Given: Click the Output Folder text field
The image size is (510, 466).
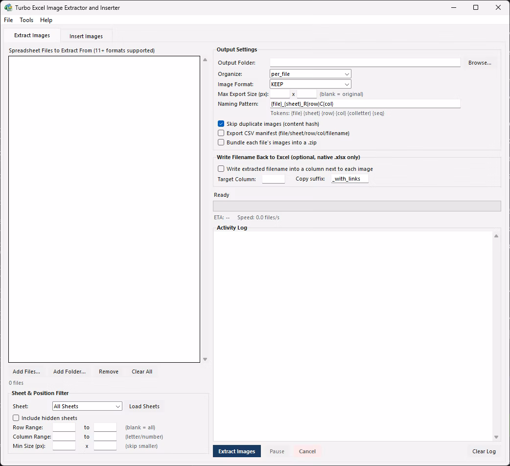Looking at the screenshot, I should tap(365, 63).
